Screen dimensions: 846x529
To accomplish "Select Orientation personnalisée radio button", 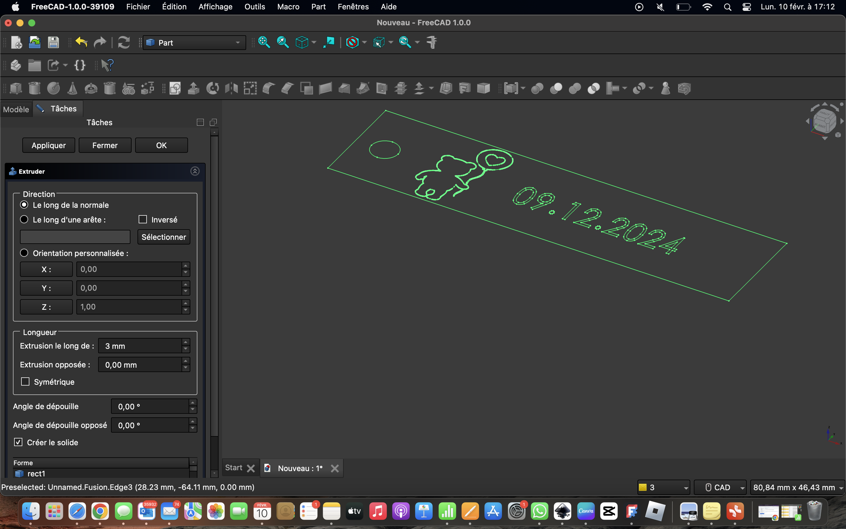I will (24, 253).
